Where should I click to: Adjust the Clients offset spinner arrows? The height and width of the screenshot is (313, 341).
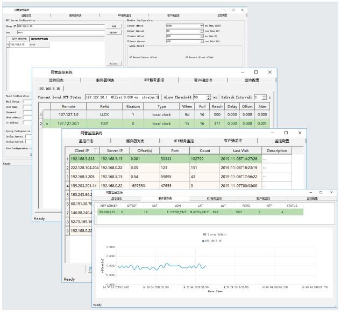(202, 36)
